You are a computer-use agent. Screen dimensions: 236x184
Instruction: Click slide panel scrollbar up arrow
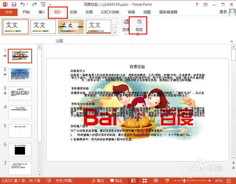[x=40, y=47]
